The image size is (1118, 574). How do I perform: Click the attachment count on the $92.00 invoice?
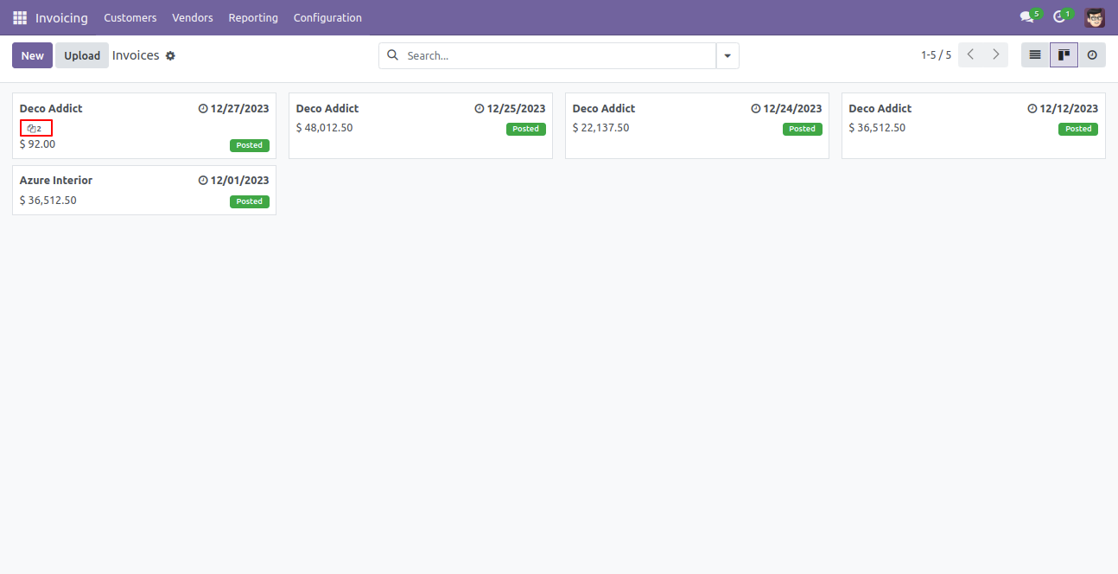point(35,128)
